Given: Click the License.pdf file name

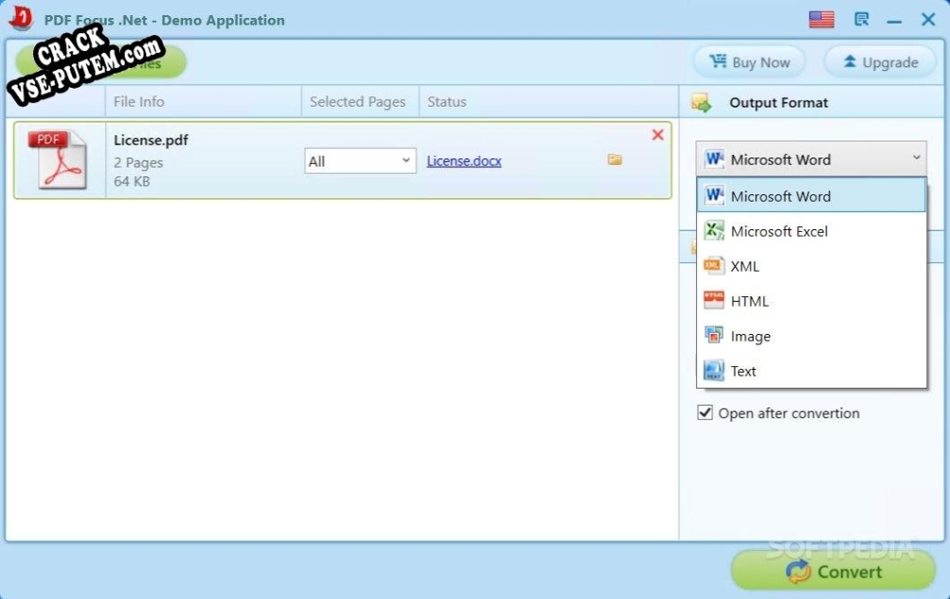Looking at the screenshot, I should click(151, 140).
